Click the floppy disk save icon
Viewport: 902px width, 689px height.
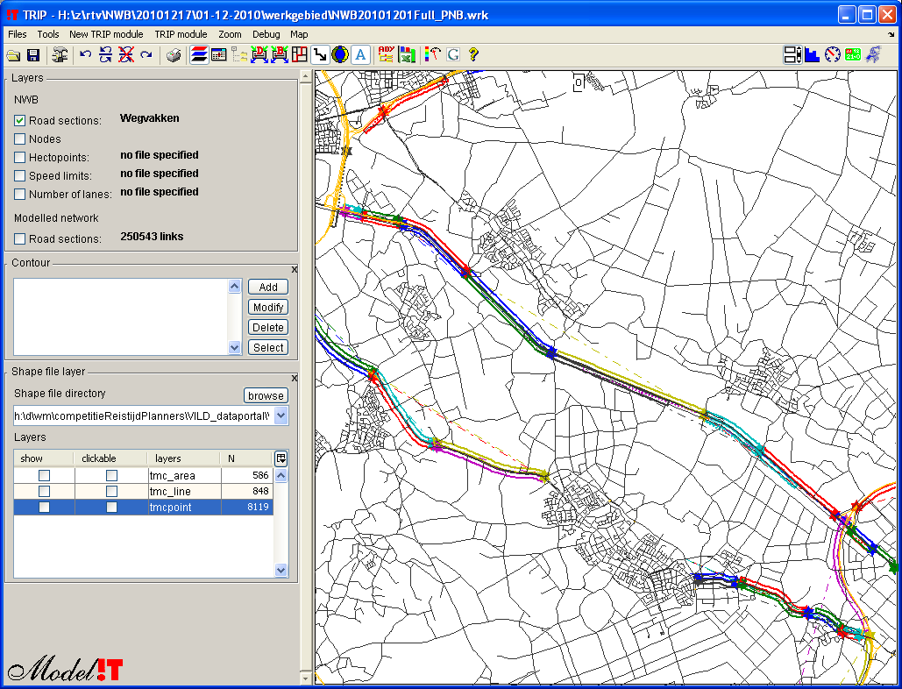33,55
